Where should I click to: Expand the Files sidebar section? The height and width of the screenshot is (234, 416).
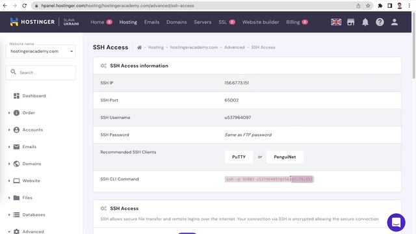[9, 198]
